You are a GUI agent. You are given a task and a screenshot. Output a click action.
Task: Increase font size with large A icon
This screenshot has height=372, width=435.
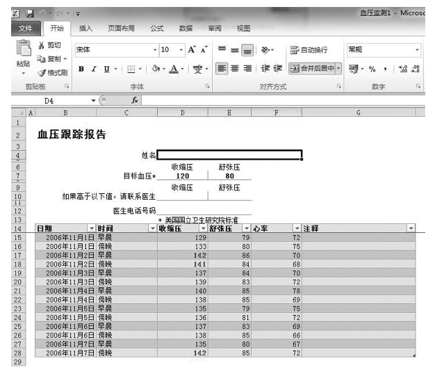pyautogui.click(x=192, y=49)
